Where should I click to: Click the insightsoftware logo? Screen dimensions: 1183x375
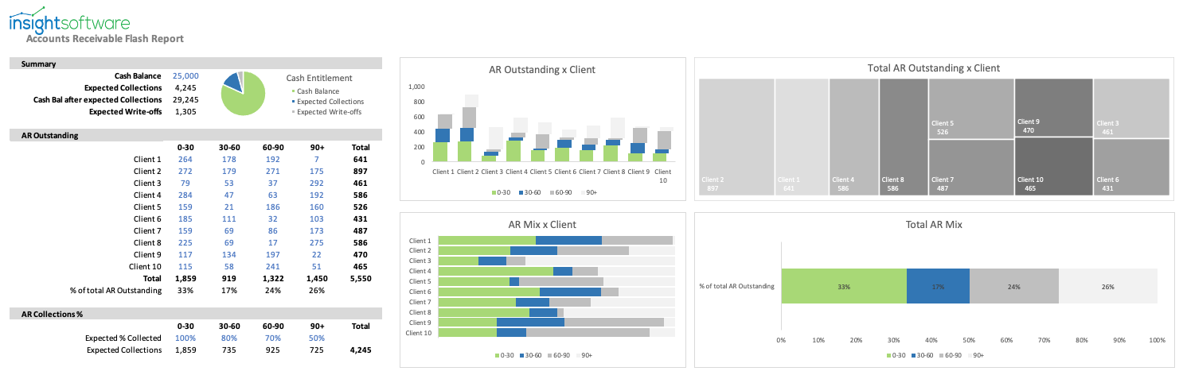click(x=69, y=21)
